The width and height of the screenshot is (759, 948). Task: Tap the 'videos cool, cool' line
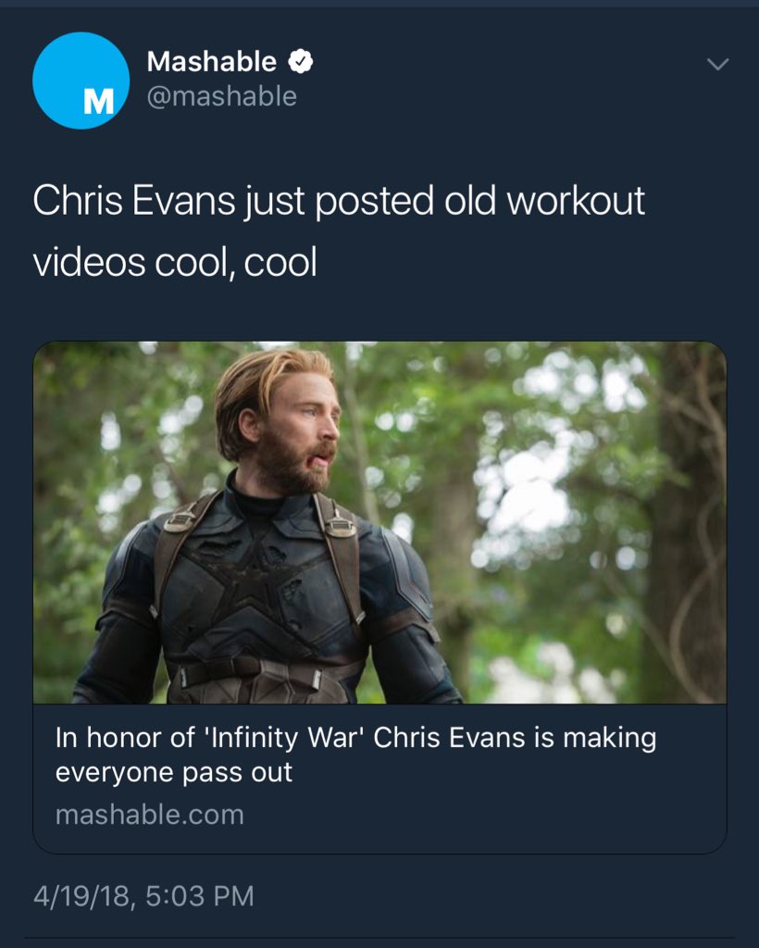pyautogui.click(x=175, y=262)
